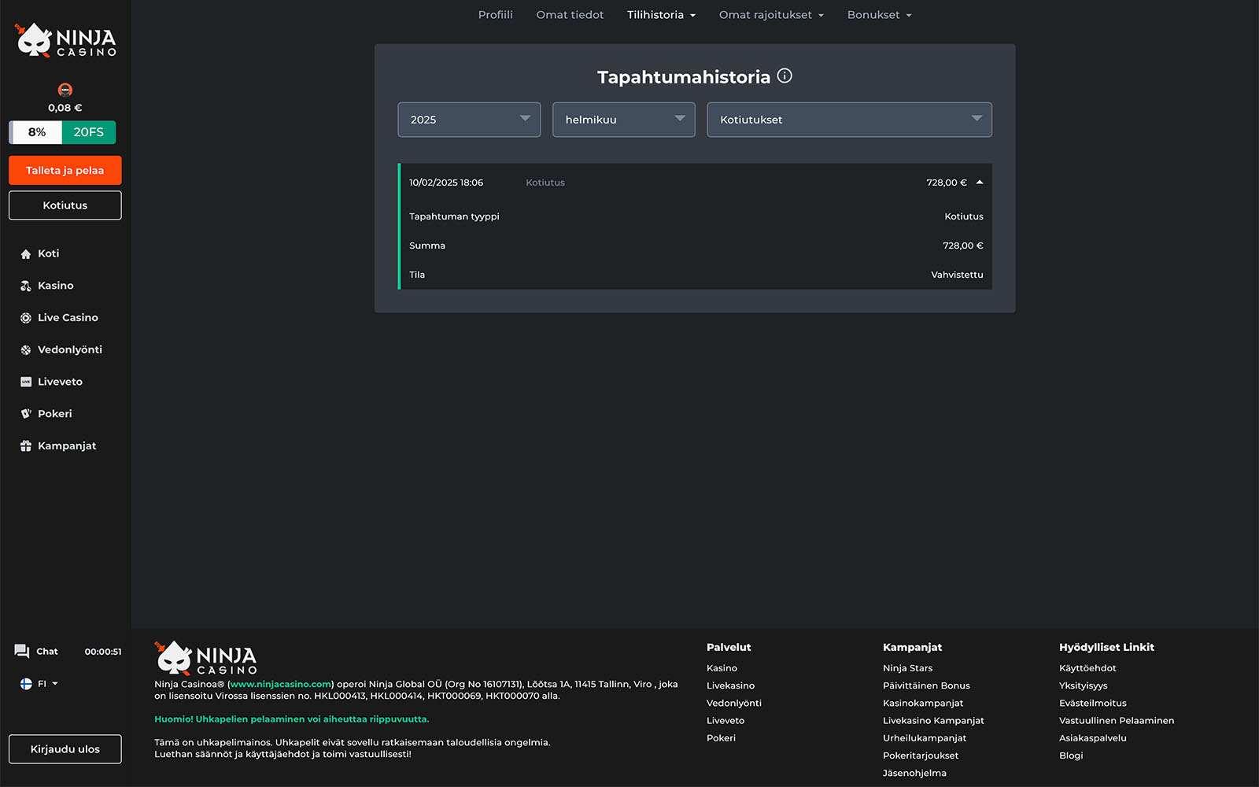The image size is (1259, 787).
Task: Open the info icon beside Tapahtumahistoria
Action: click(x=785, y=76)
